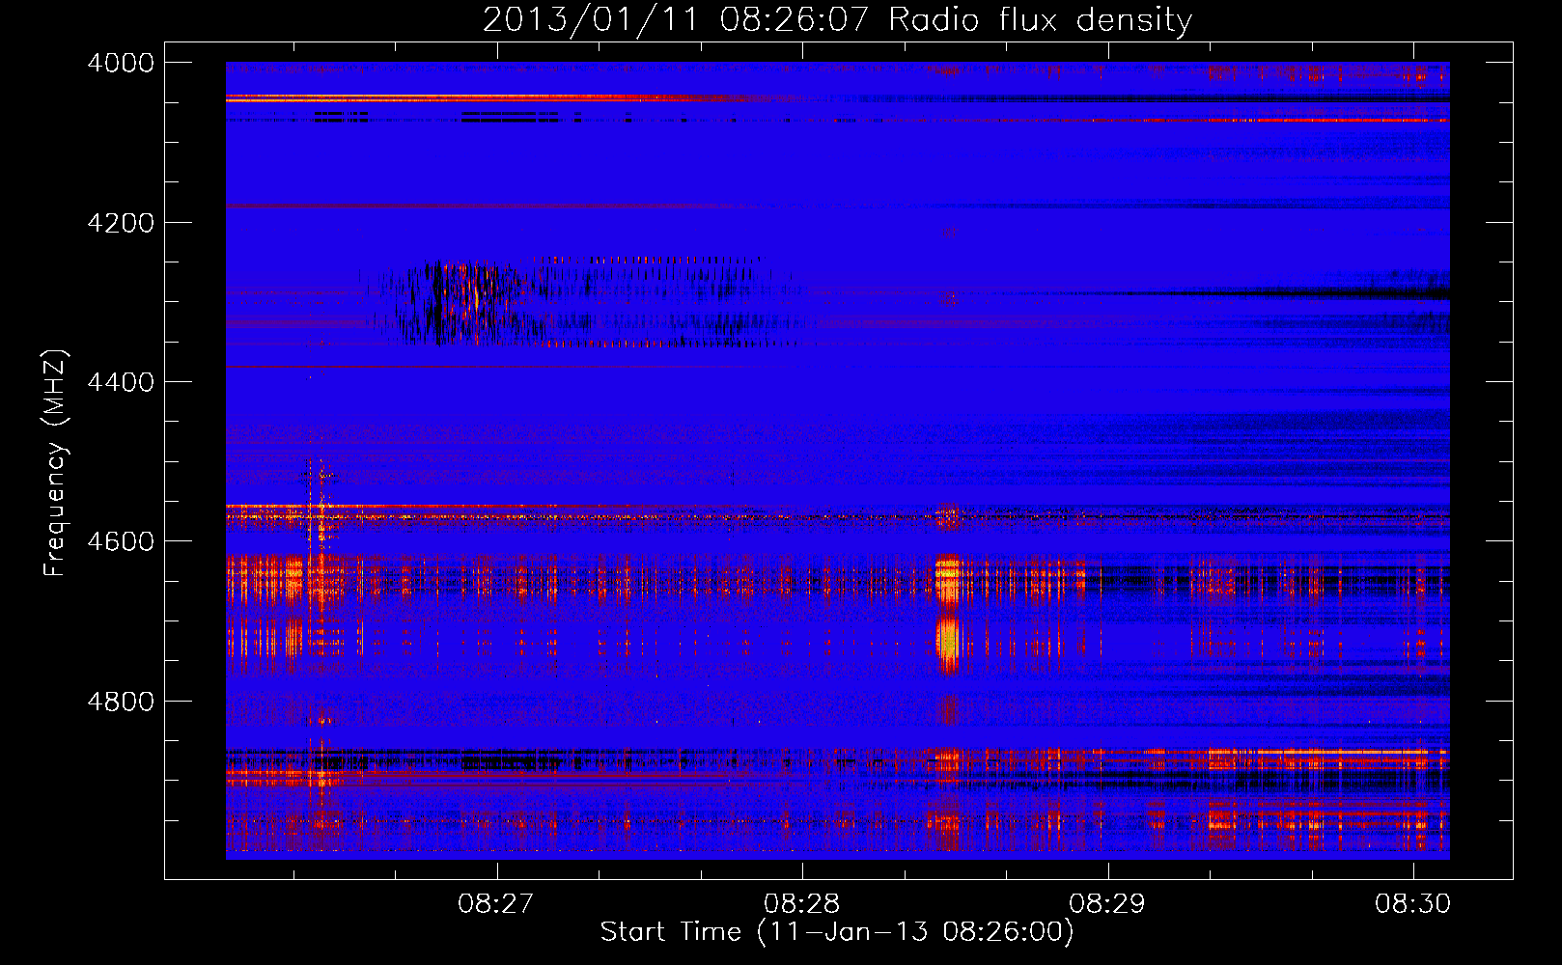Click the 08:29 time tick label
1562x965 pixels.
click(x=1107, y=903)
